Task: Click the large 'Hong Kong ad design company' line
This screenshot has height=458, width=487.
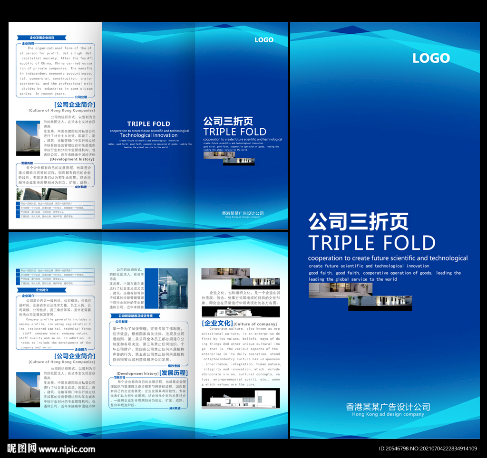Action: [x=388, y=414]
